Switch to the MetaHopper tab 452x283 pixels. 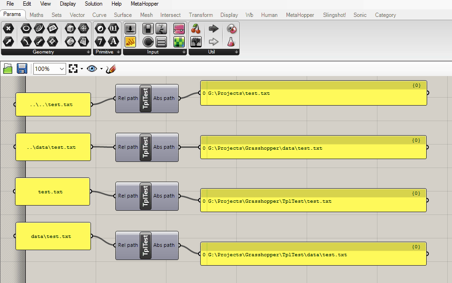pyautogui.click(x=300, y=15)
